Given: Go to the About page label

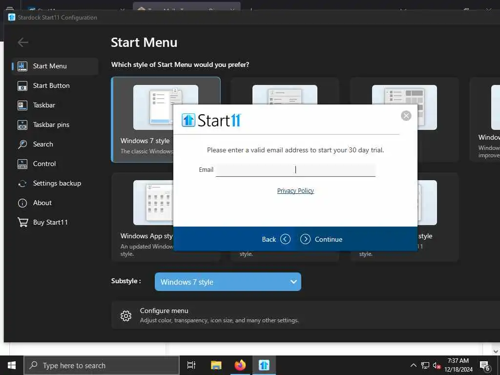Looking at the screenshot, I should tap(42, 203).
